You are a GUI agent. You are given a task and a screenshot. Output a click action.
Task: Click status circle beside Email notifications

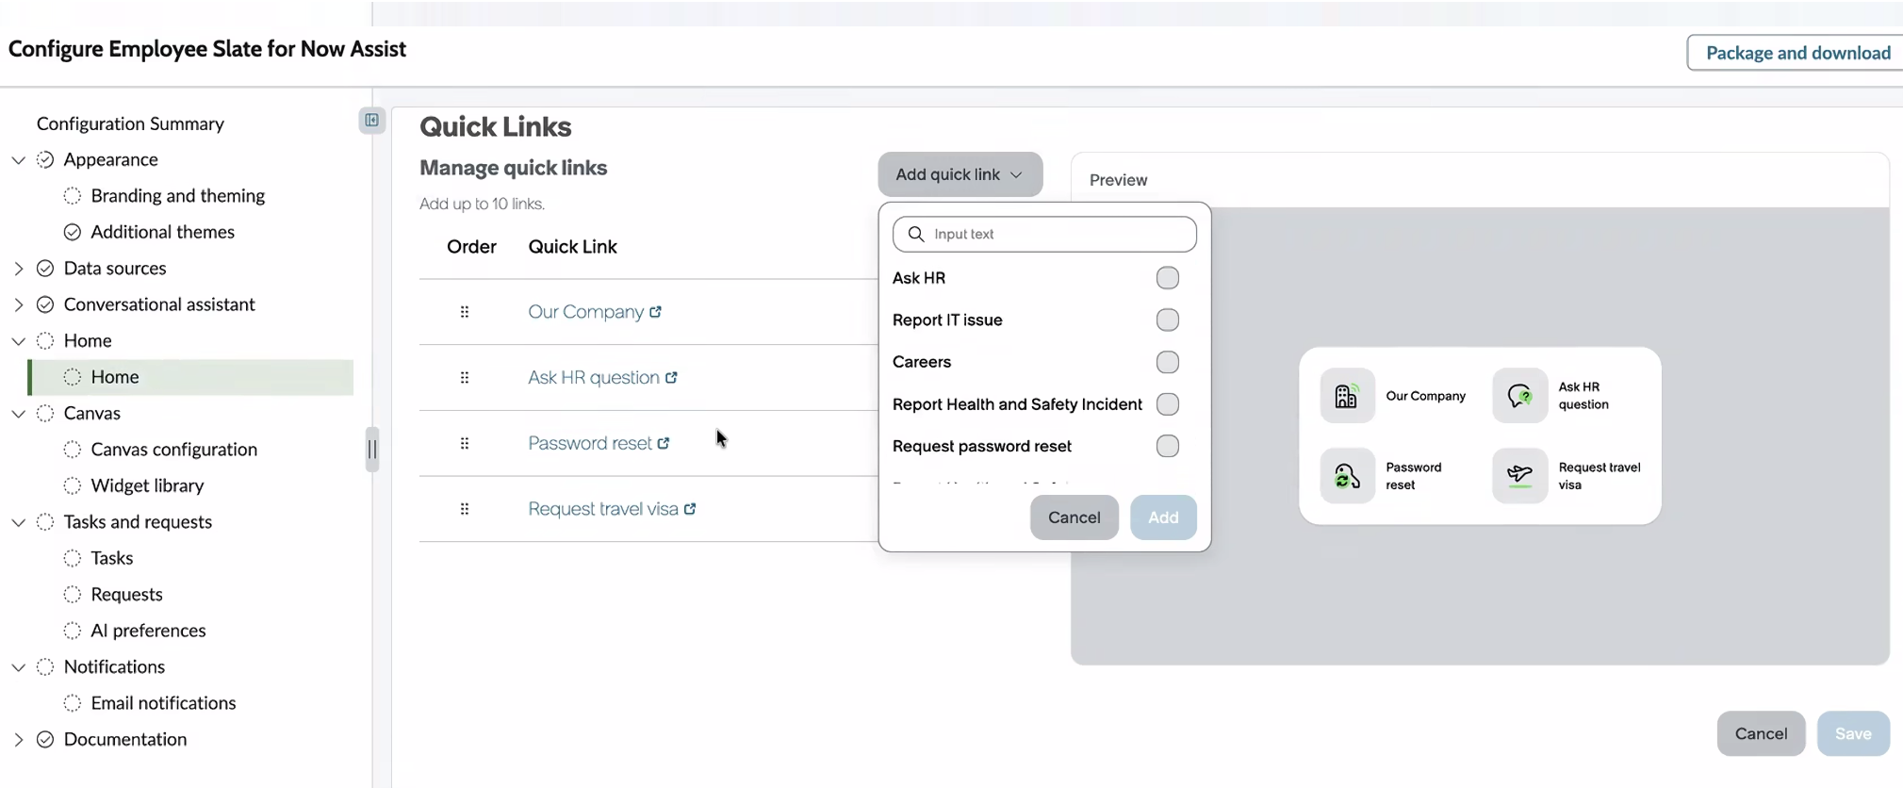[73, 703]
